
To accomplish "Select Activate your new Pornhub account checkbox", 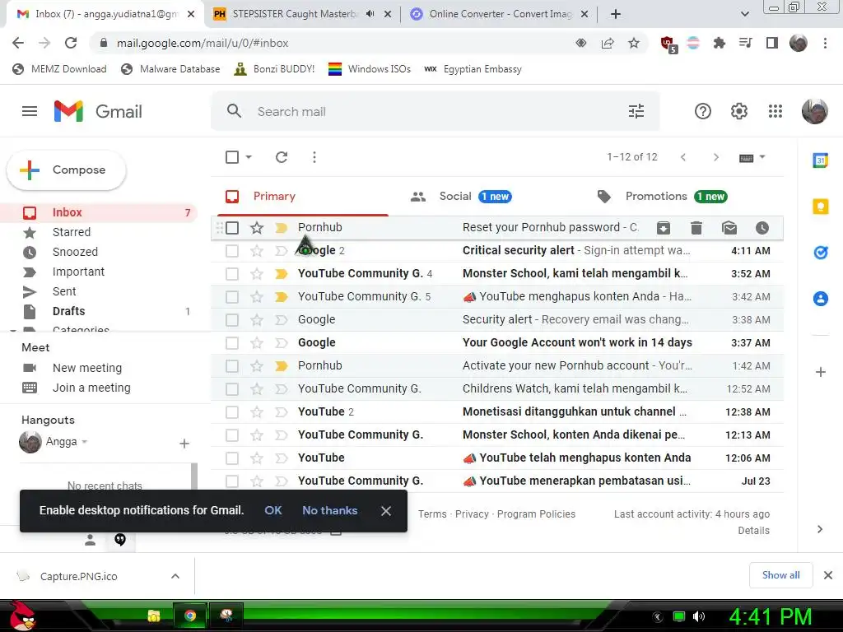I will point(232,366).
